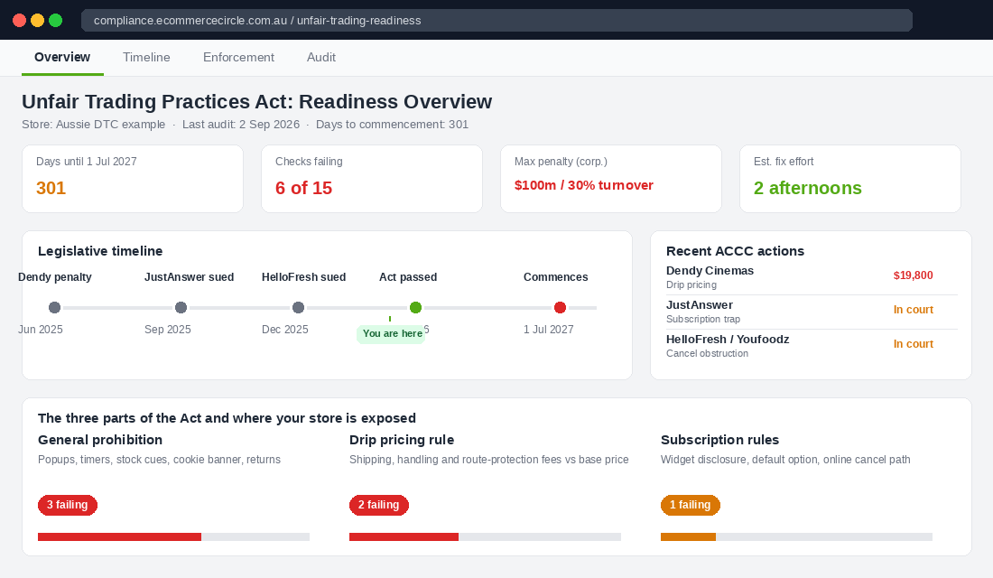Open the Est. fix effort card
993x578 pixels.
click(850, 179)
